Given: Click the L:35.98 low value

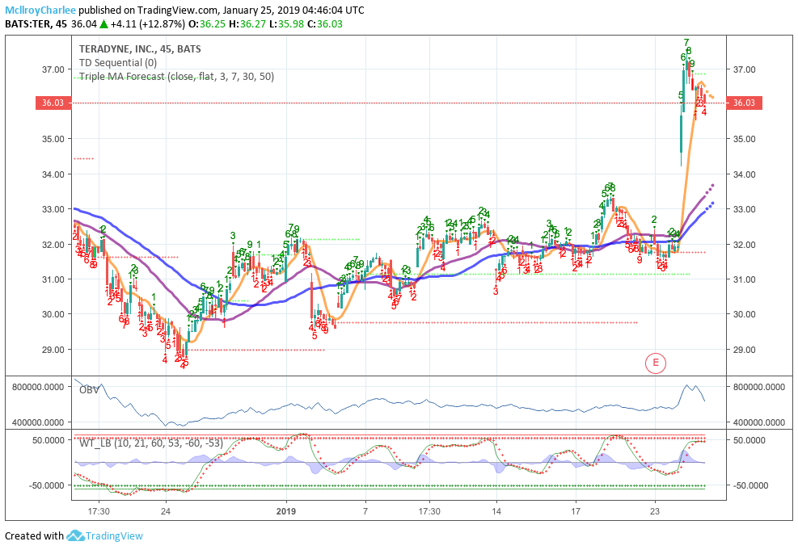Looking at the screenshot, I should click(x=286, y=24).
